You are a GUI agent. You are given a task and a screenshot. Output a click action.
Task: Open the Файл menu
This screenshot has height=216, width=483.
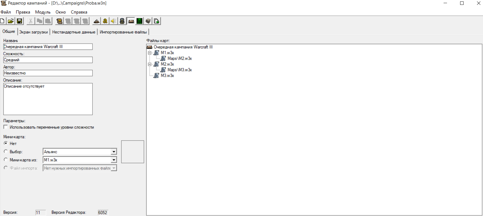(6, 12)
